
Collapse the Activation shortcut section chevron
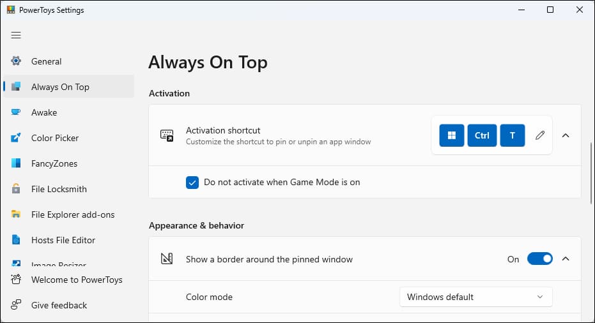(x=566, y=135)
